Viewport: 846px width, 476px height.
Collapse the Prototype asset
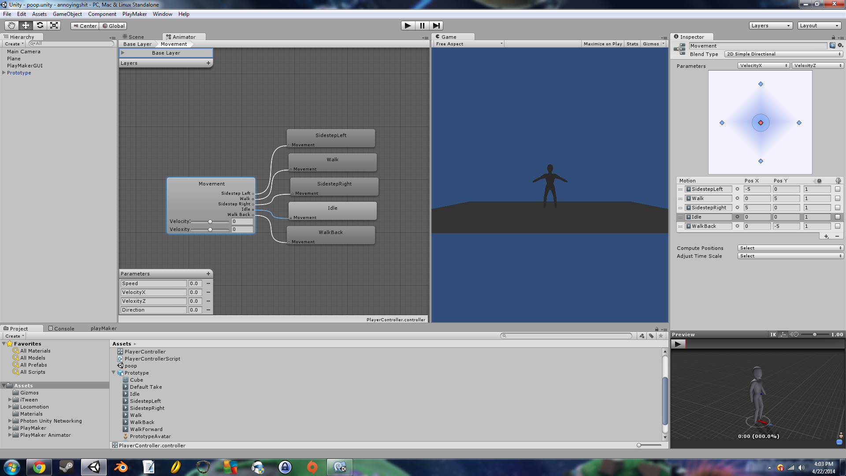coord(113,373)
